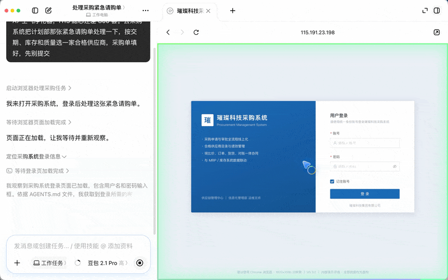Viewport: 448px width, 280px height.
Task: Click the 工作电脑 label under title
Action: [97, 15]
